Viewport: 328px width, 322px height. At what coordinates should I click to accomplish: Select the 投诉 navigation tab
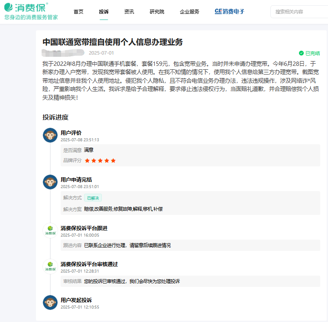[x=104, y=12]
